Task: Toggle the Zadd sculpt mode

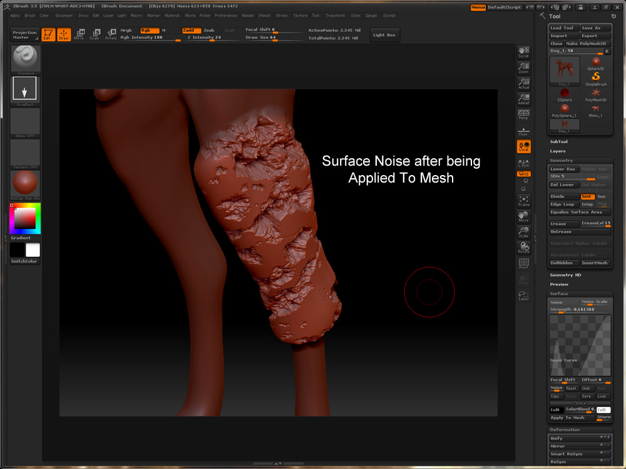Action: 192,30
